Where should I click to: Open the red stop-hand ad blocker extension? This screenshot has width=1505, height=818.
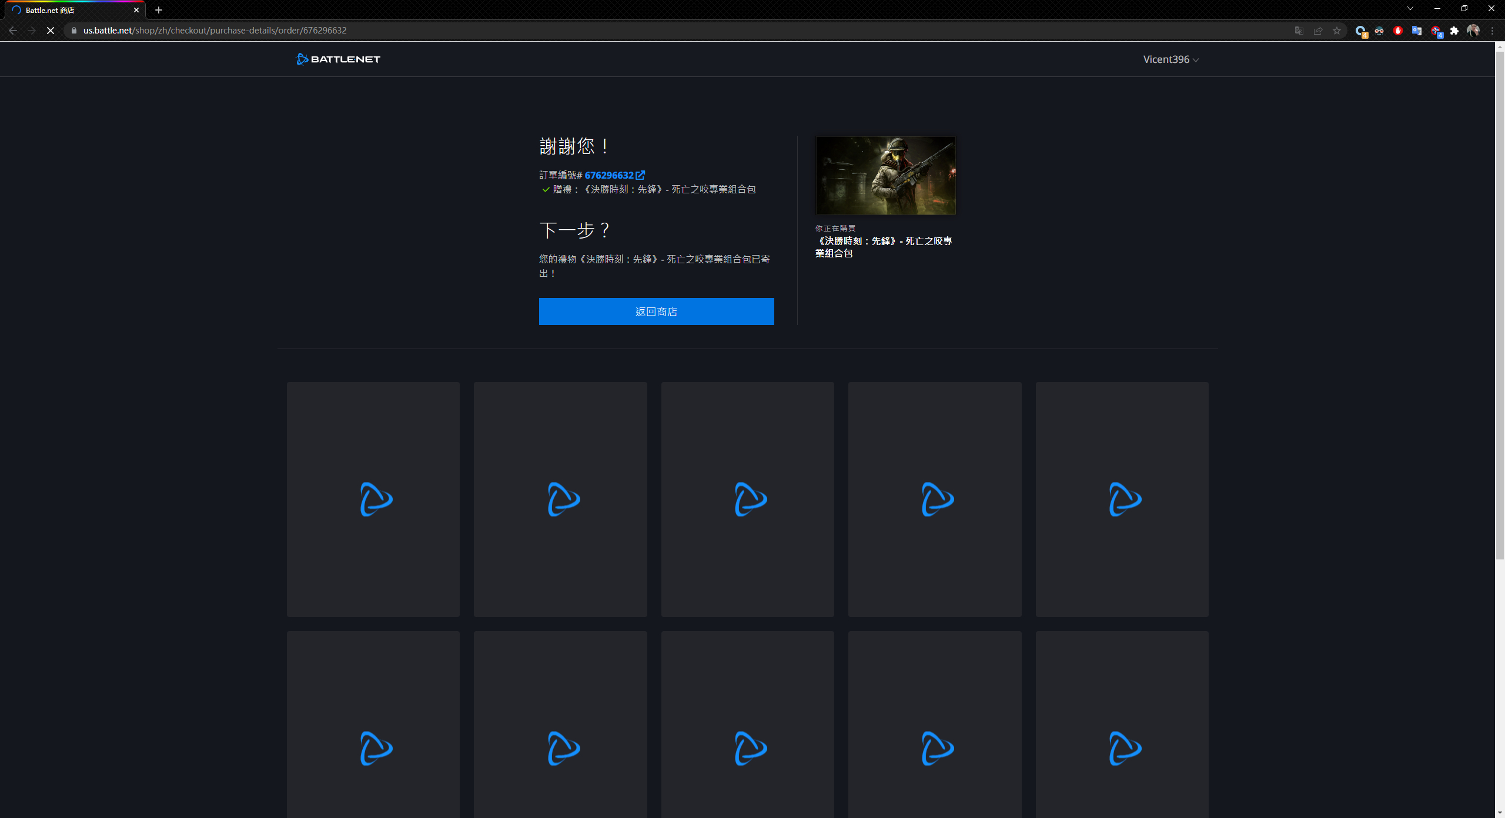click(x=1398, y=31)
